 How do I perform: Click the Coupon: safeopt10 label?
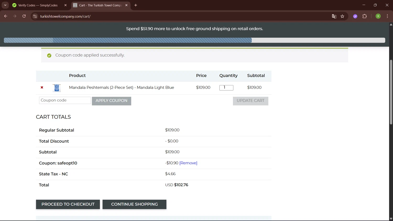[58, 163]
